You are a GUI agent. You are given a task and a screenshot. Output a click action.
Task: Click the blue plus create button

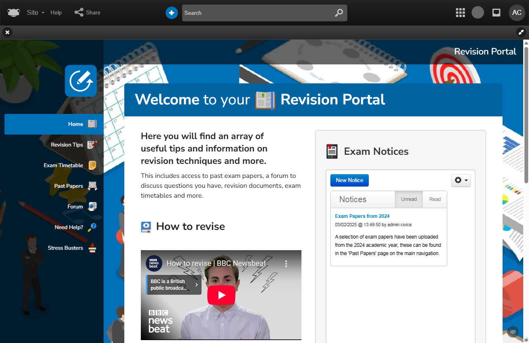(171, 13)
